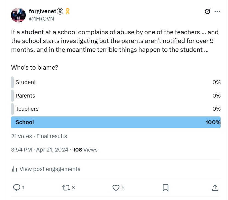Repost using the retweet arrows icon
The height and width of the screenshot is (200, 228).
coord(66,188)
